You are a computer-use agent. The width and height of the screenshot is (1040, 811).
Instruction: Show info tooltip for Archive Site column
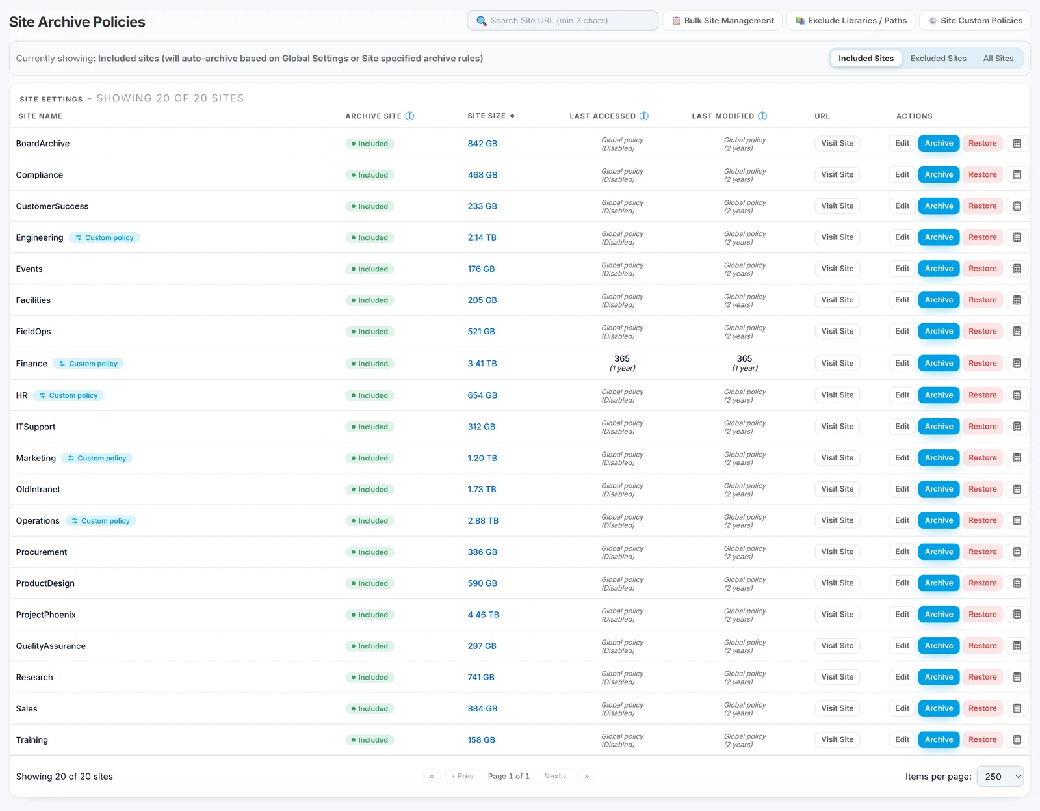point(409,116)
